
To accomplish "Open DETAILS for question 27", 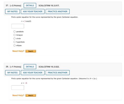I will tap(30, 5).
